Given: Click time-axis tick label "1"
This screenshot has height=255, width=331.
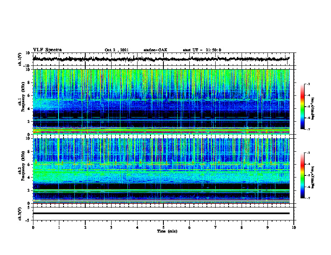Looking at the screenshot, I should click(x=59, y=227).
